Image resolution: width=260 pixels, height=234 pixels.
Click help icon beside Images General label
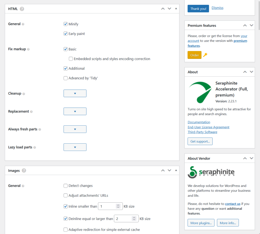click(x=23, y=186)
